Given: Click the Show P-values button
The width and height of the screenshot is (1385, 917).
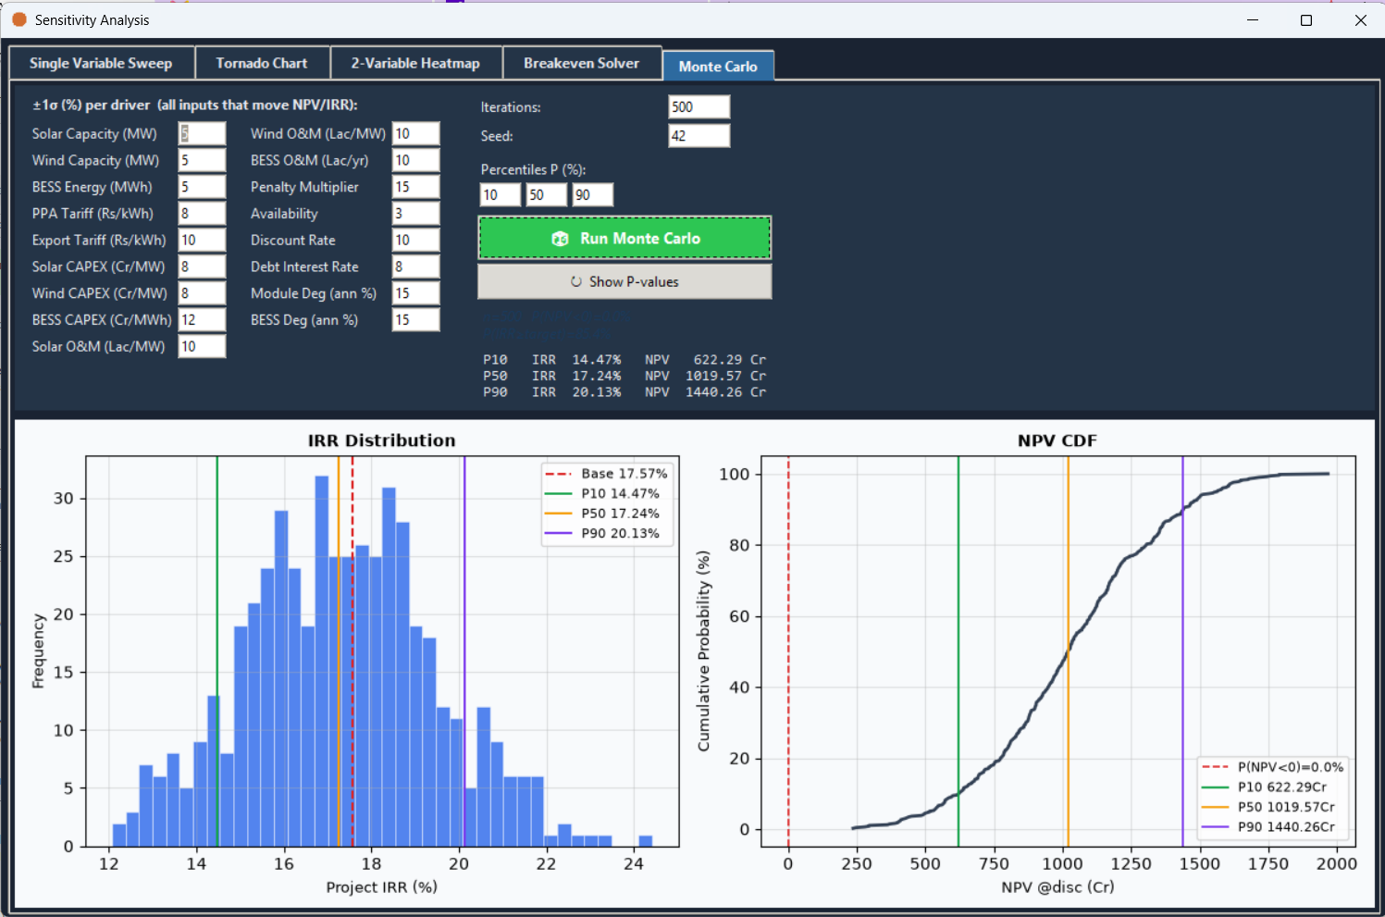Looking at the screenshot, I should click(x=624, y=281).
